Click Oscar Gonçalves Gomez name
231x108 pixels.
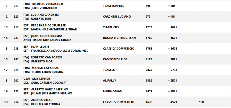click(x=52, y=40)
